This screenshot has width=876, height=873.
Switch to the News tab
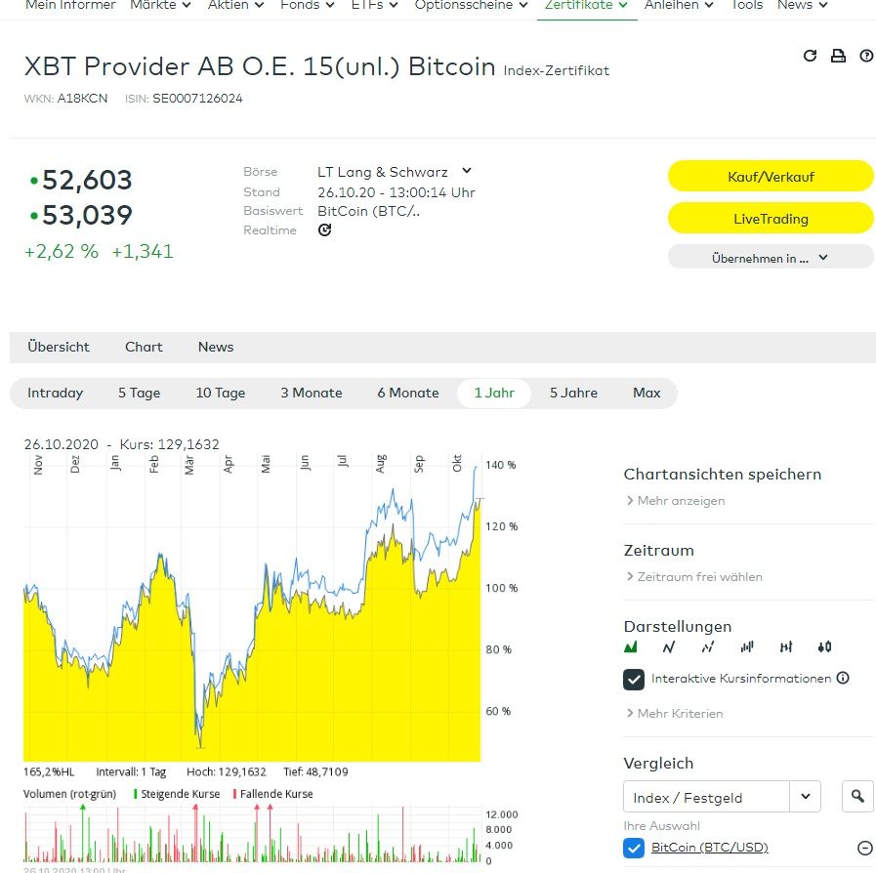[x=216, y=347]
